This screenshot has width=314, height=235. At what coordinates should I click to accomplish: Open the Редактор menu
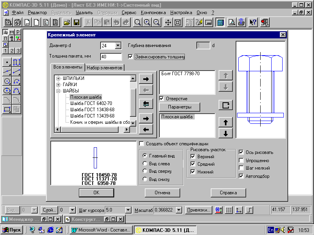point(37,13)
